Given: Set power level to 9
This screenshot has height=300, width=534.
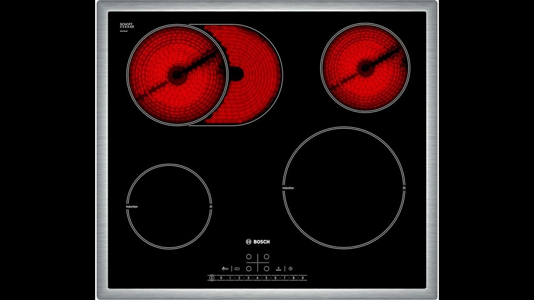Looking at the screenshot, I should pyautogui.click(x=302, y=277).
